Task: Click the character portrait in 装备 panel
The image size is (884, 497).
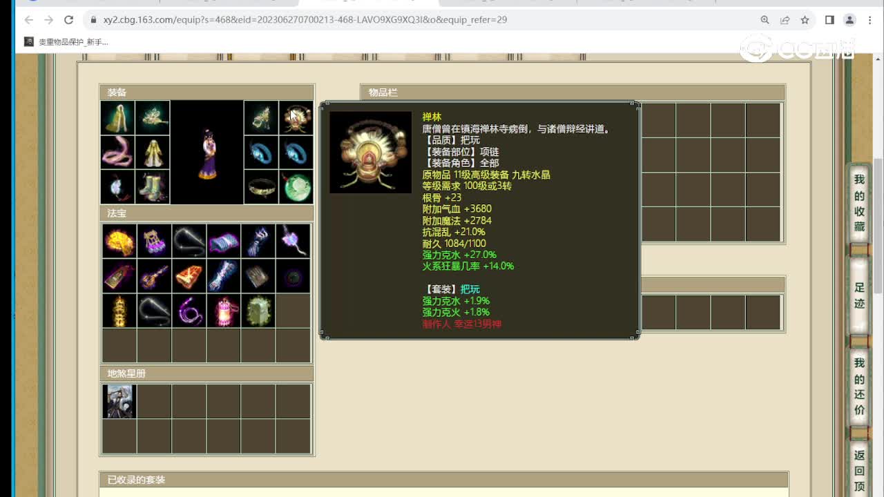Action: [207, 153]
